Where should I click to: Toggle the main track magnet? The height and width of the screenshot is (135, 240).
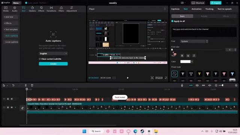pos(191,85)
